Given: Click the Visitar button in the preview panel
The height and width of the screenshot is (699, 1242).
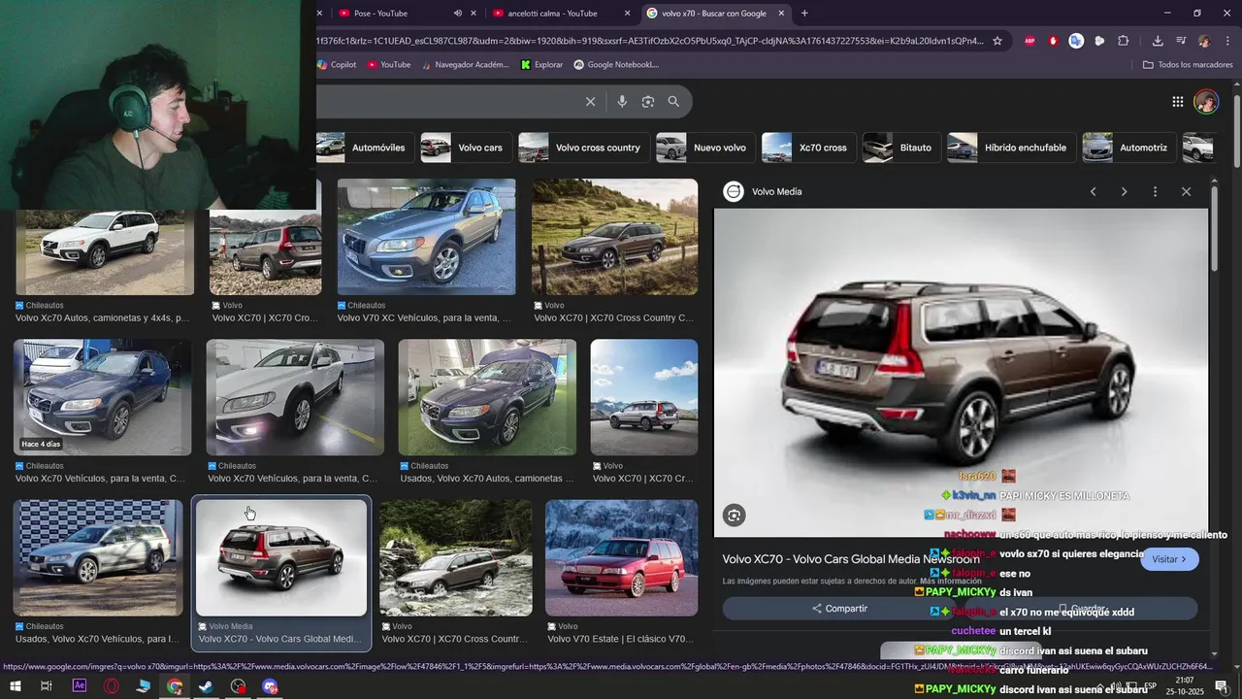Looking at the screenshot, I should (x=1169, y=559).
